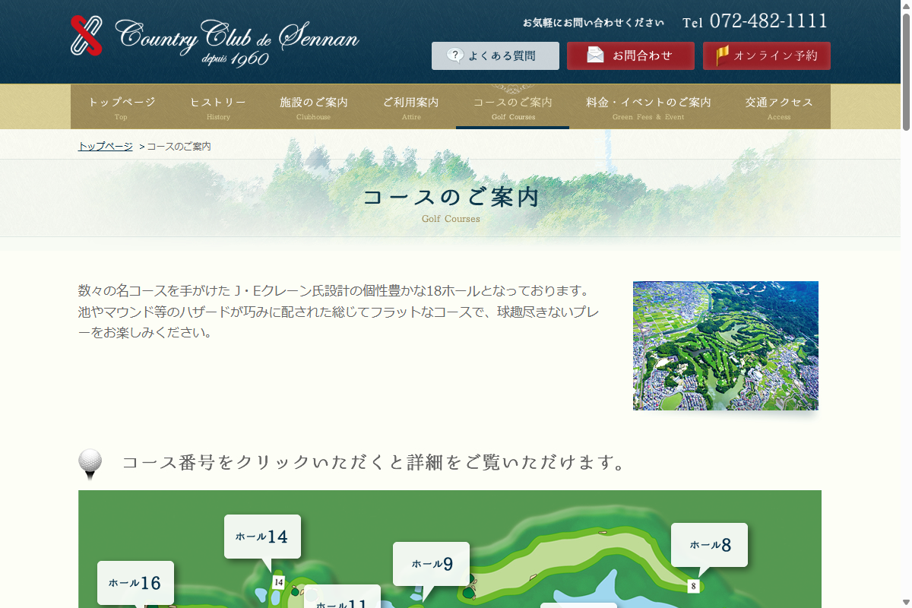Select the コースのご案内 Golf Courses tab
This screenshot has width=912, height=608.
pyautogui.click(x=513, y=106)
